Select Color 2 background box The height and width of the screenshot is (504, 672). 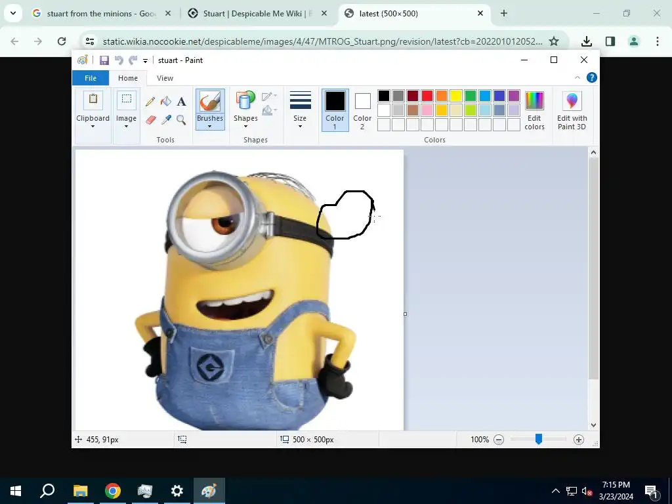click(x=362, y=110)
